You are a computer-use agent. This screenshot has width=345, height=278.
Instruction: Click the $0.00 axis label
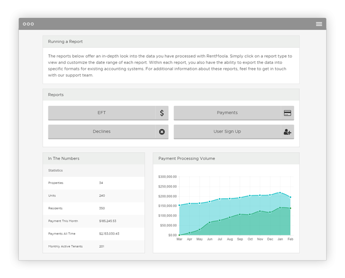point(172,235)
